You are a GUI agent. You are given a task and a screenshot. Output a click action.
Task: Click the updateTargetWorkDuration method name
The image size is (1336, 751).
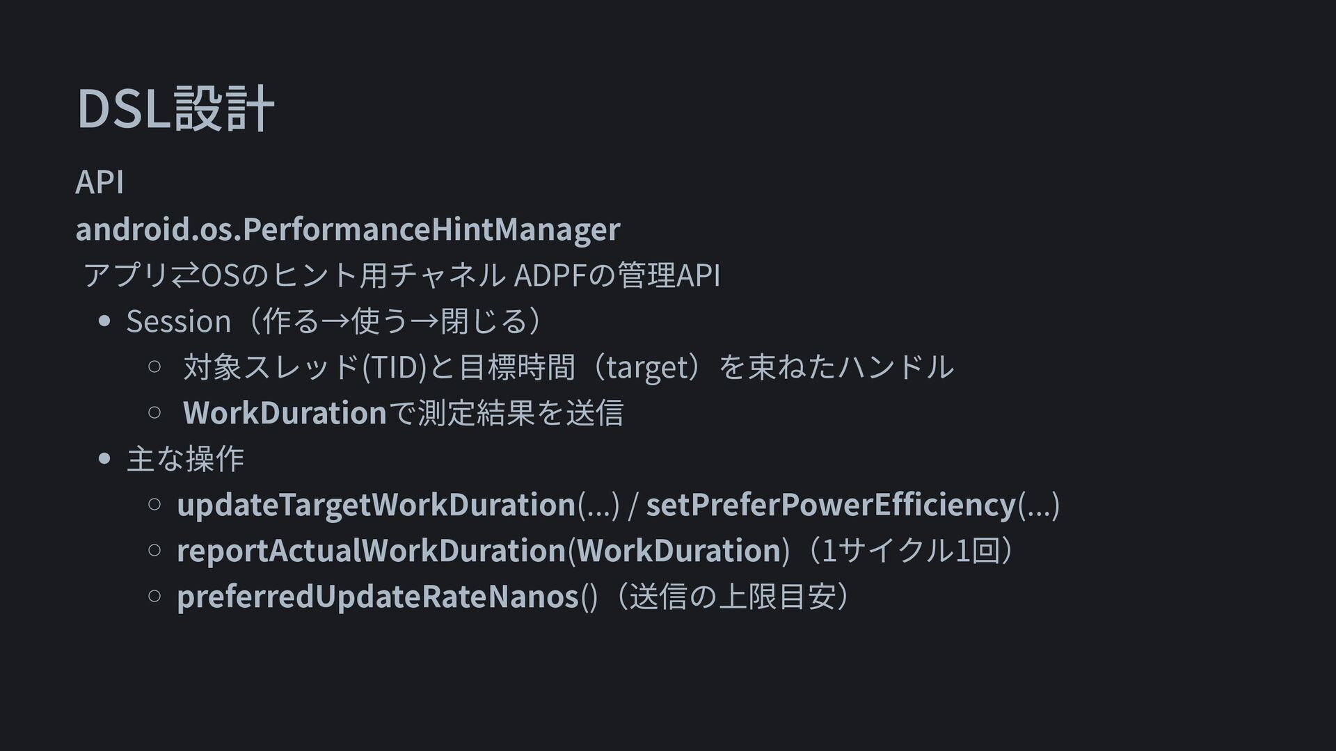click(x=376, y=505)
